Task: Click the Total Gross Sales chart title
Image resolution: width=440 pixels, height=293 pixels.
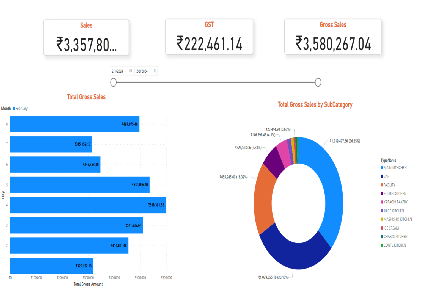Action: pos(86,97)
